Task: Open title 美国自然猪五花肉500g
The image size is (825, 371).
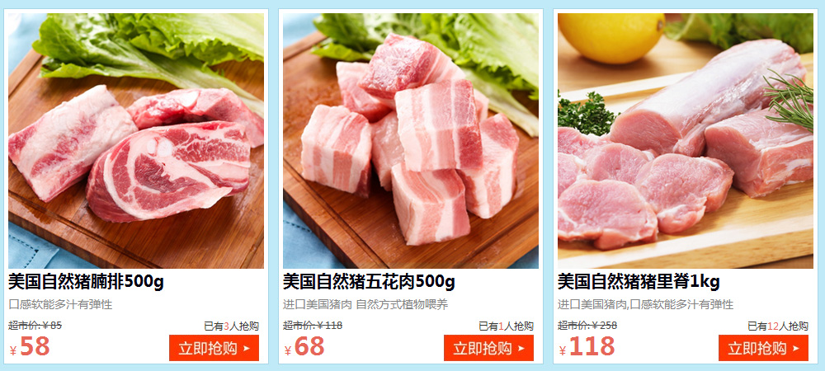Action: [x=369, y=283]
